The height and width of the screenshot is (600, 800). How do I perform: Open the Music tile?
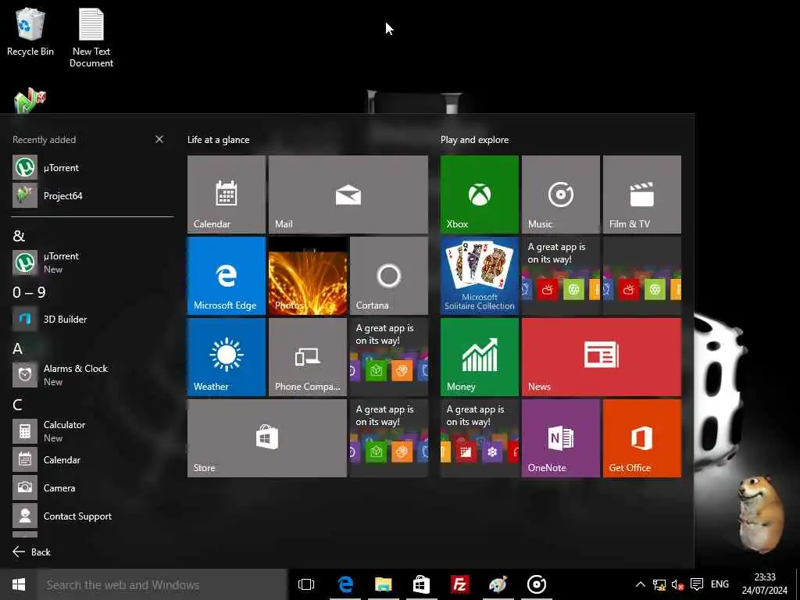(561, 195)
